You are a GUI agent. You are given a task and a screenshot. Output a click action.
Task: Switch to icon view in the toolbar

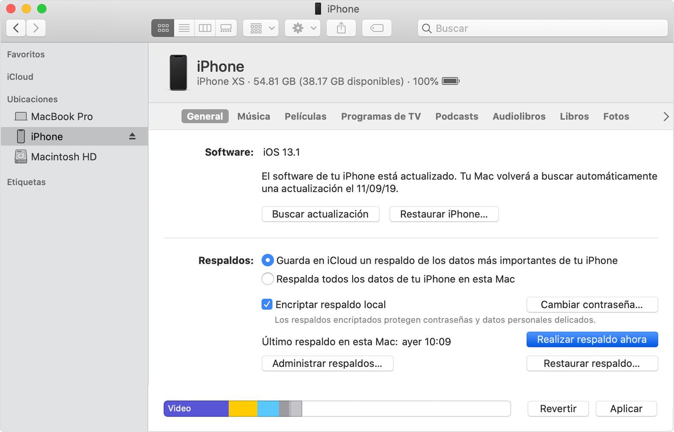click(x=162, y=28)
